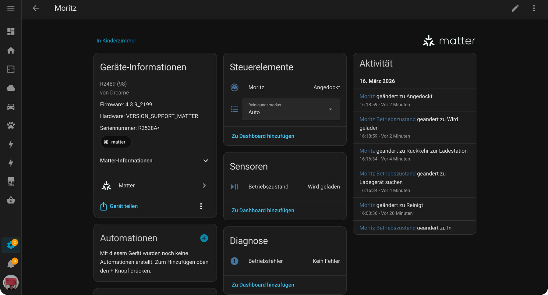548x295 pixels.
Task: Open the user profile avatar
Action: click(x=11, y=283)
